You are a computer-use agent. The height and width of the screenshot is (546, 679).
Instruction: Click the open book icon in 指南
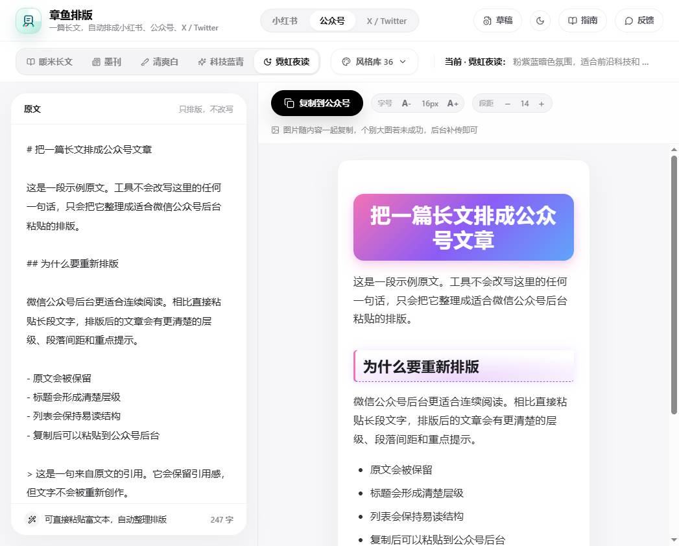[x=573, y=20]
